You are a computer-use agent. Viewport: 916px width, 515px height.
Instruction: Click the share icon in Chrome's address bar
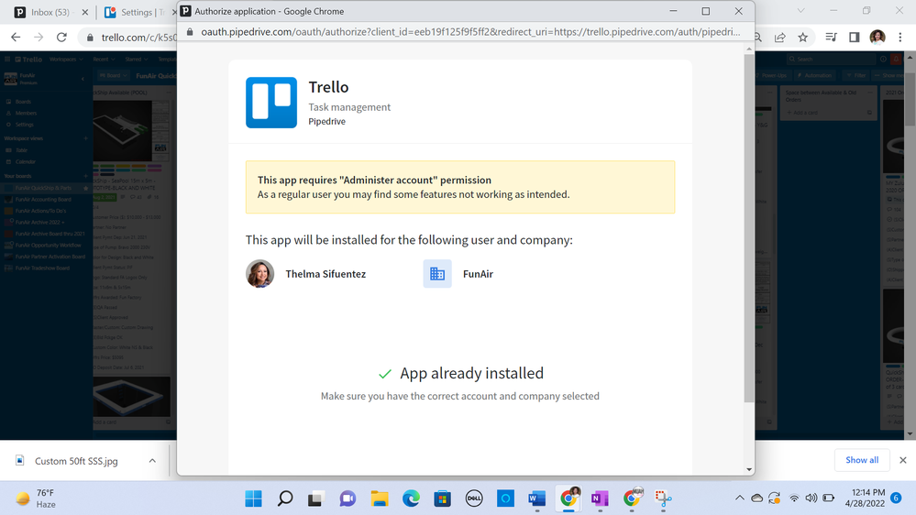pos(780,38)
